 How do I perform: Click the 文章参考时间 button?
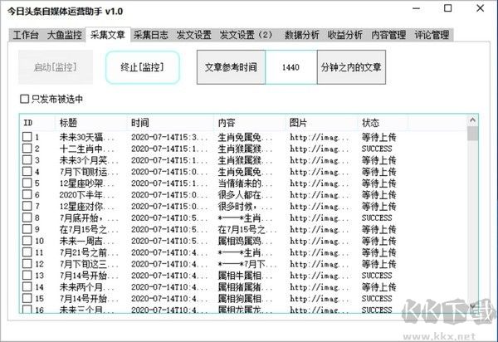(x=231, y=67)
